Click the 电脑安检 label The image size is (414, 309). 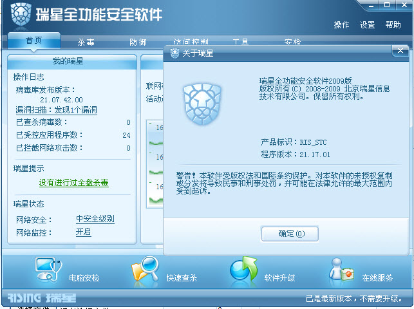click(84, 278)
